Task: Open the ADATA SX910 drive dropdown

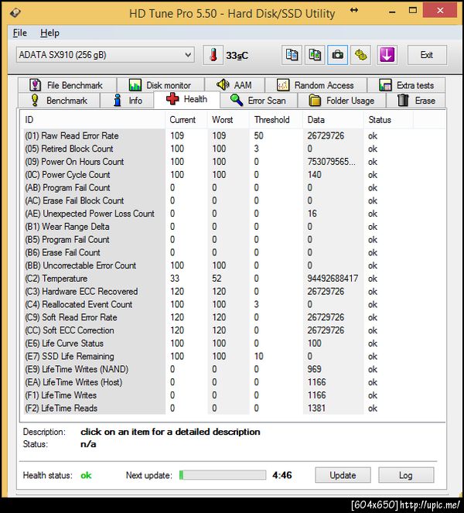Action: click(105, 55)
